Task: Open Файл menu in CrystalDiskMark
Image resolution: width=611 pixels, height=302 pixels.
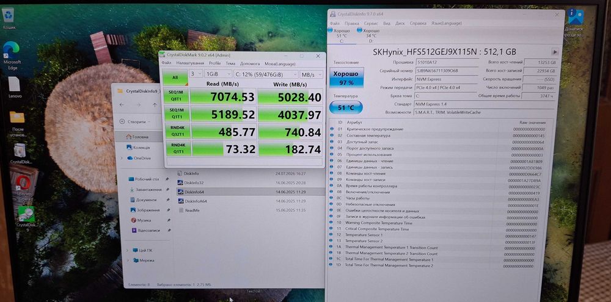Action: [x=166, y=63]
